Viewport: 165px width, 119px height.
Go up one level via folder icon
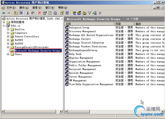pos(16,13)
